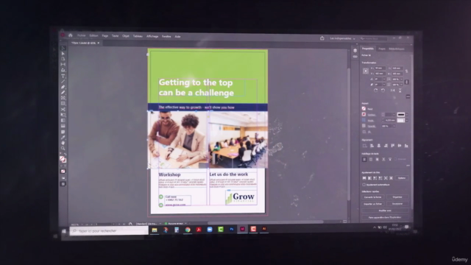
Task: Switch to the Pages panel tab
Action: 382,49
